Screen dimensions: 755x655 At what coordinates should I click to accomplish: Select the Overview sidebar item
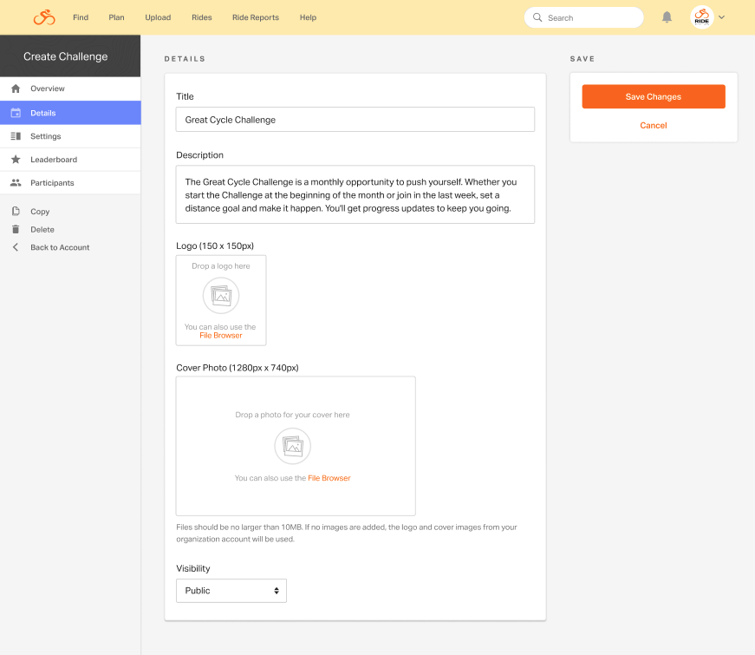[x=70, y=88]
